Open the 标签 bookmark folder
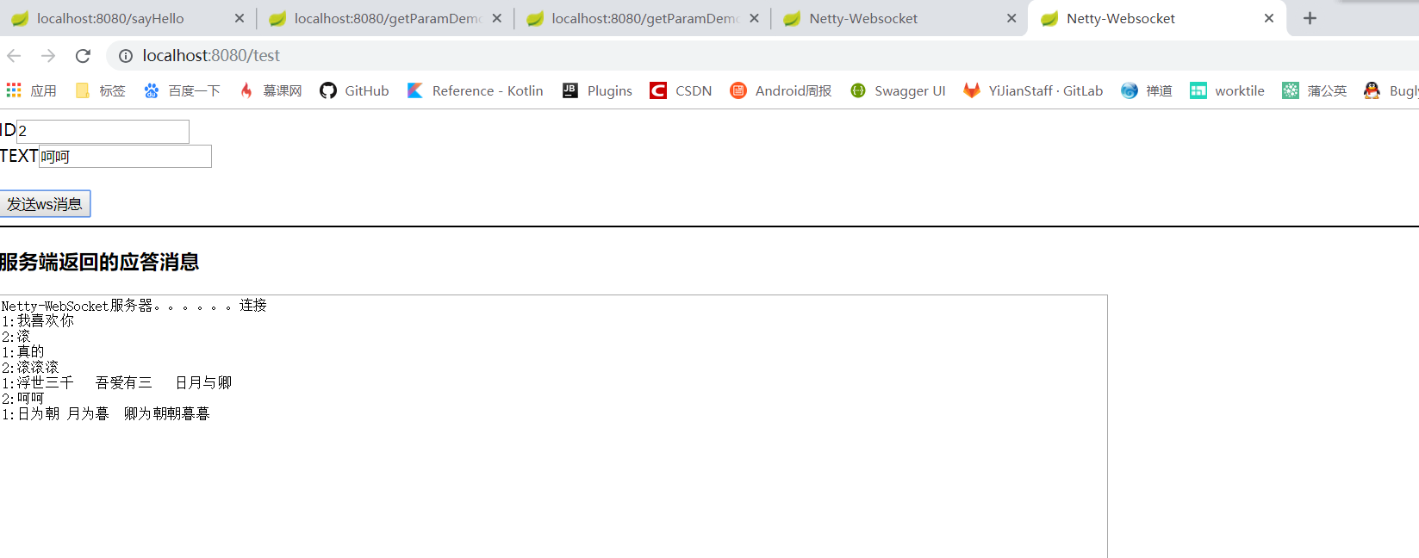This screenshot has height=558, width=1419. tap(101, 90)
